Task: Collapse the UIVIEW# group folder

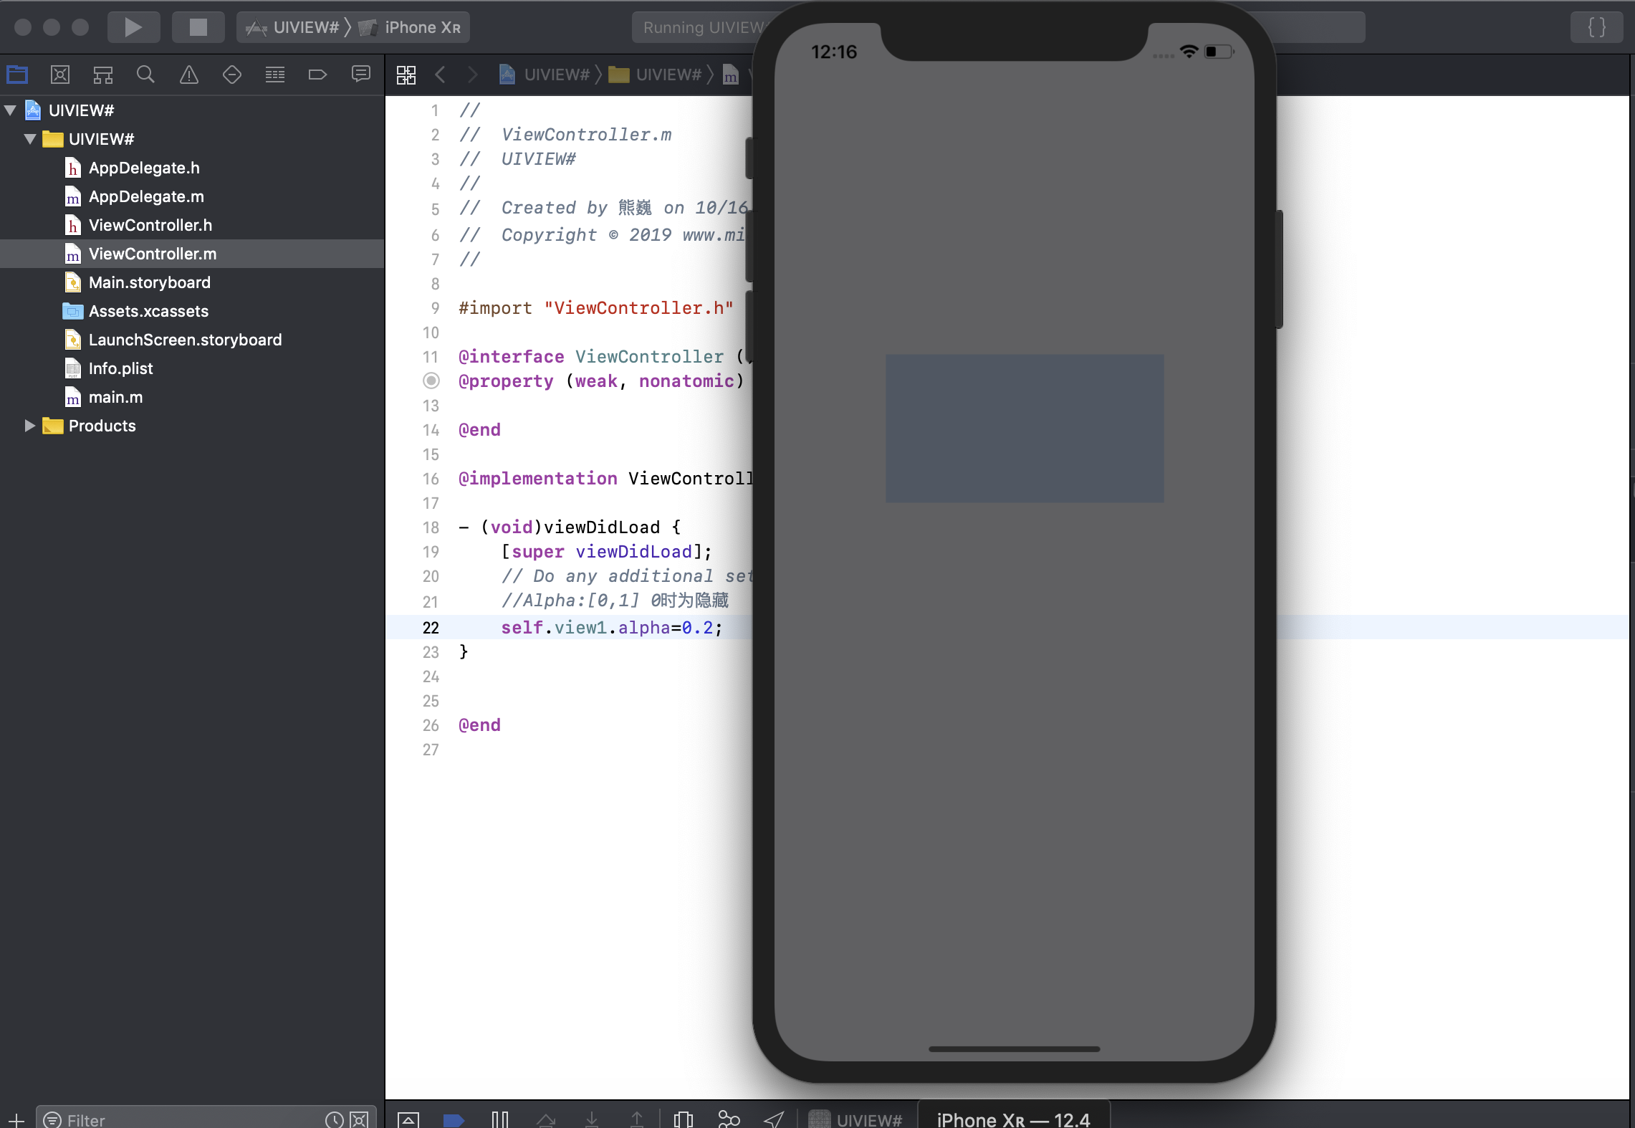Action: [x=30, y=139]
